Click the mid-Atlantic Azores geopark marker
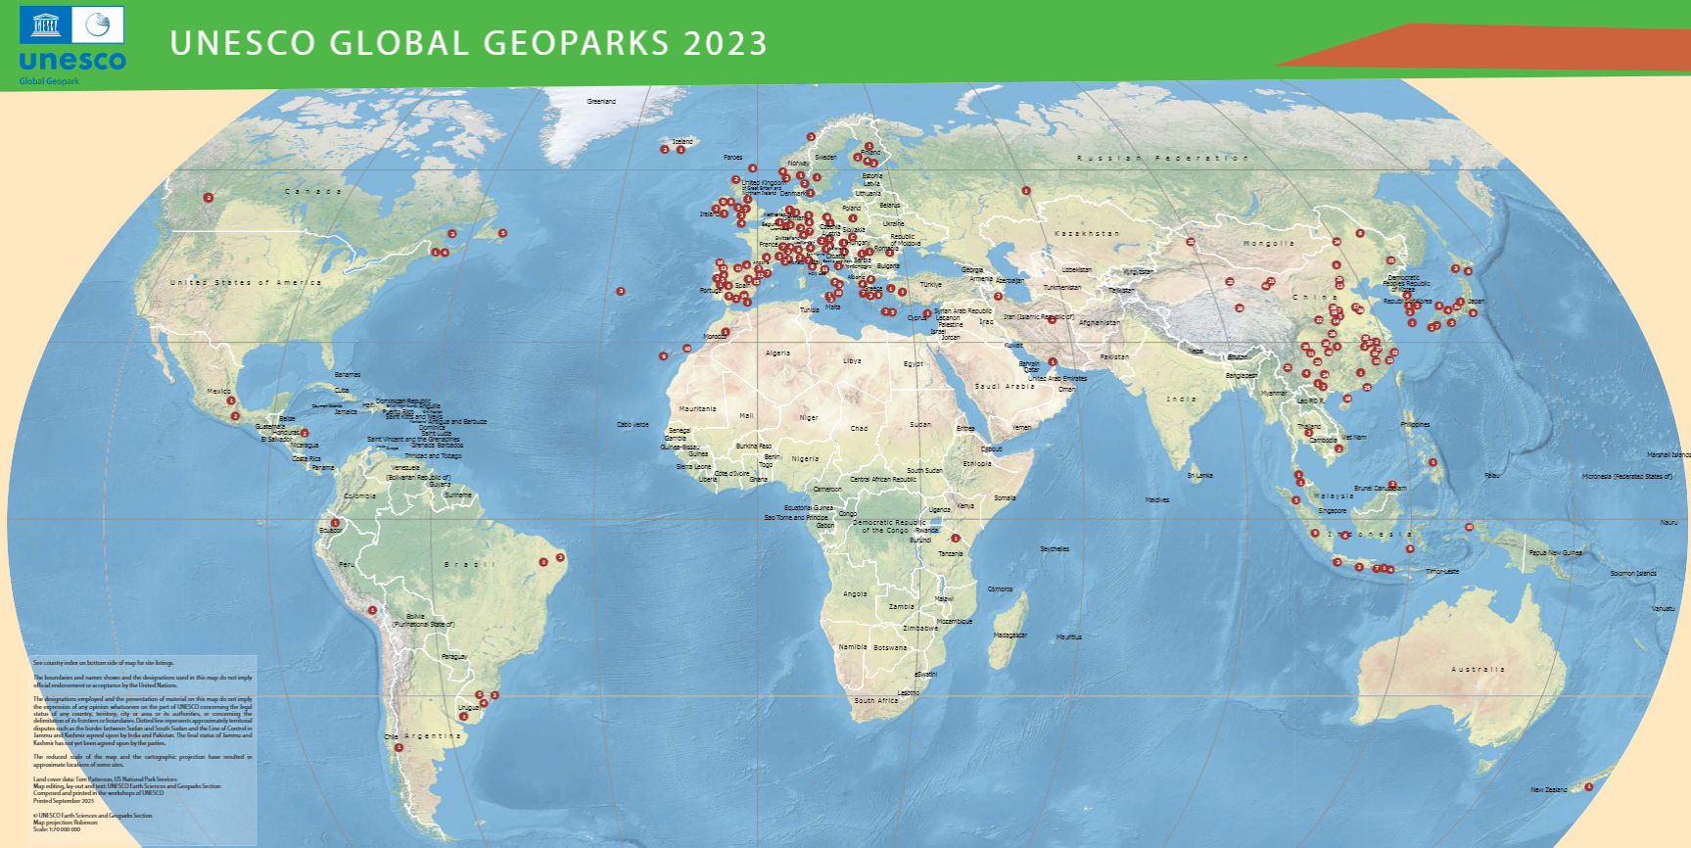Viewport: 1691px width, 848px height. pyautogui.click(x=621, y=291)
